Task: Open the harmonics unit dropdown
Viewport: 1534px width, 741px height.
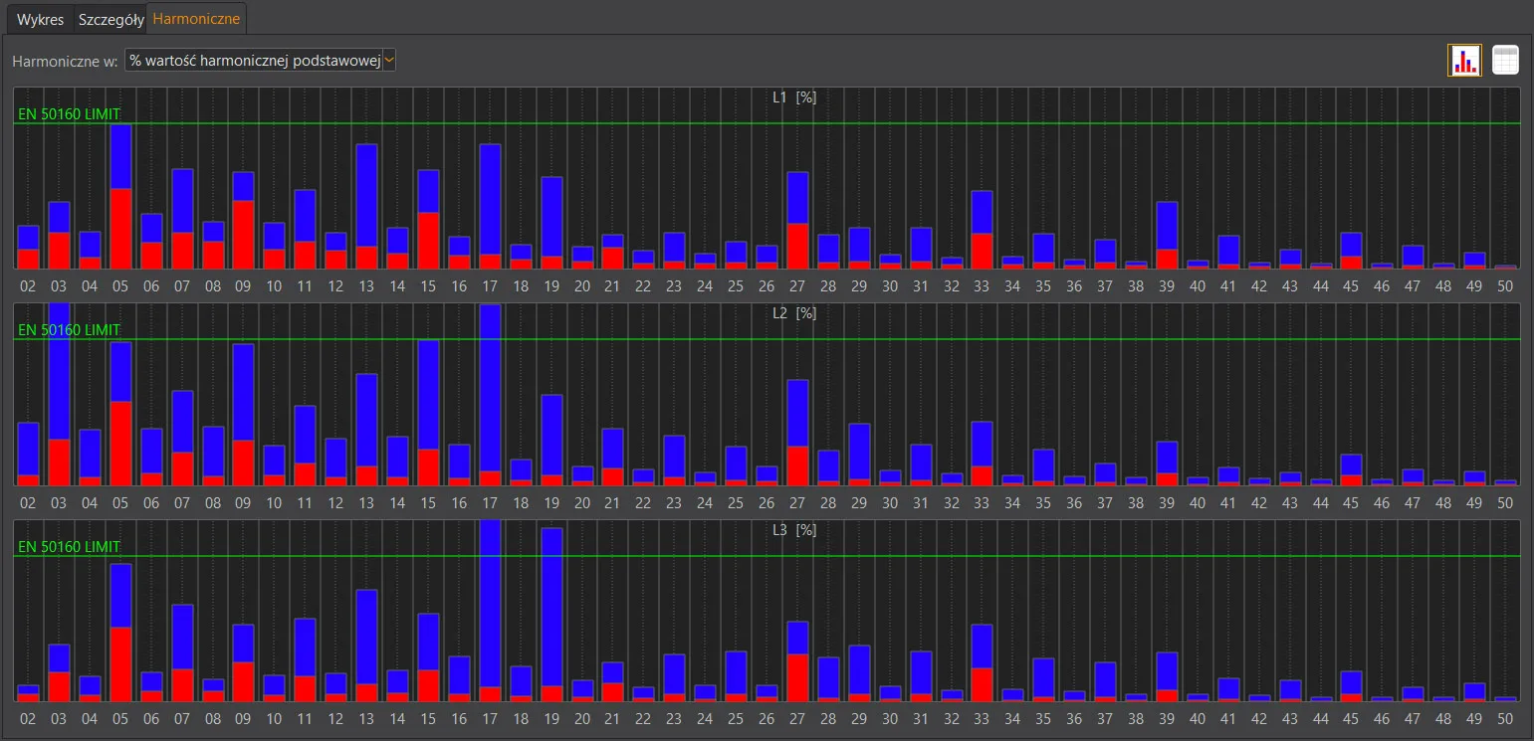Action: point(261,61)
